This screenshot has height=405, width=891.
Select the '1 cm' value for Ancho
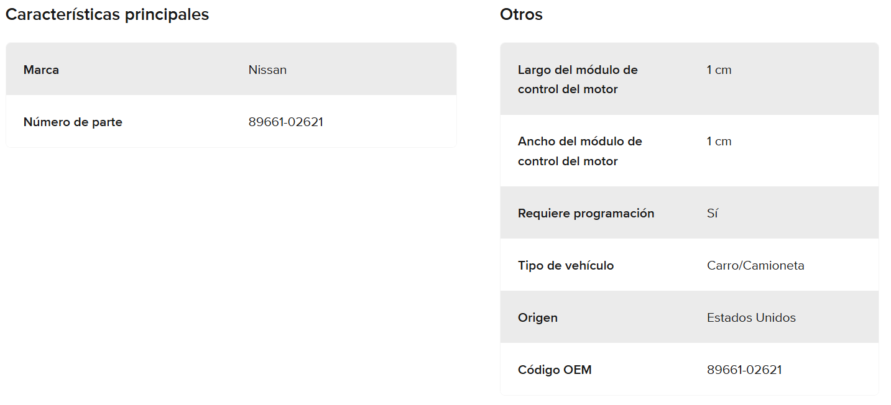coord(719,142)
